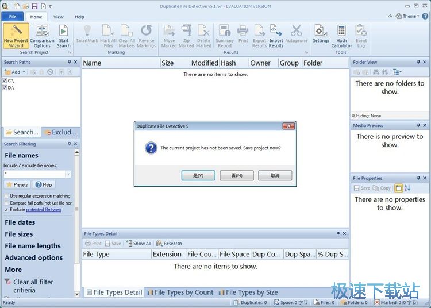The width and height of the screenshot is (431, 308).
Task: Pin the Media Preview panel
Action: click(x=418, y=125)
